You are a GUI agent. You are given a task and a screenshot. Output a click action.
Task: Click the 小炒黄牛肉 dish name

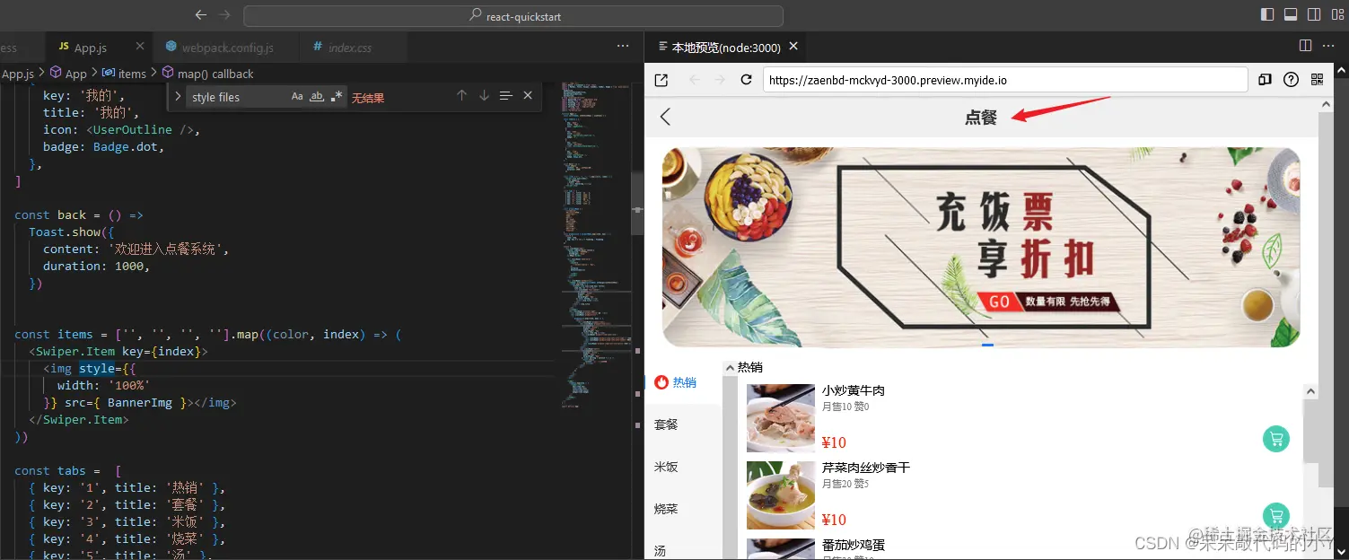click(854, 390)
